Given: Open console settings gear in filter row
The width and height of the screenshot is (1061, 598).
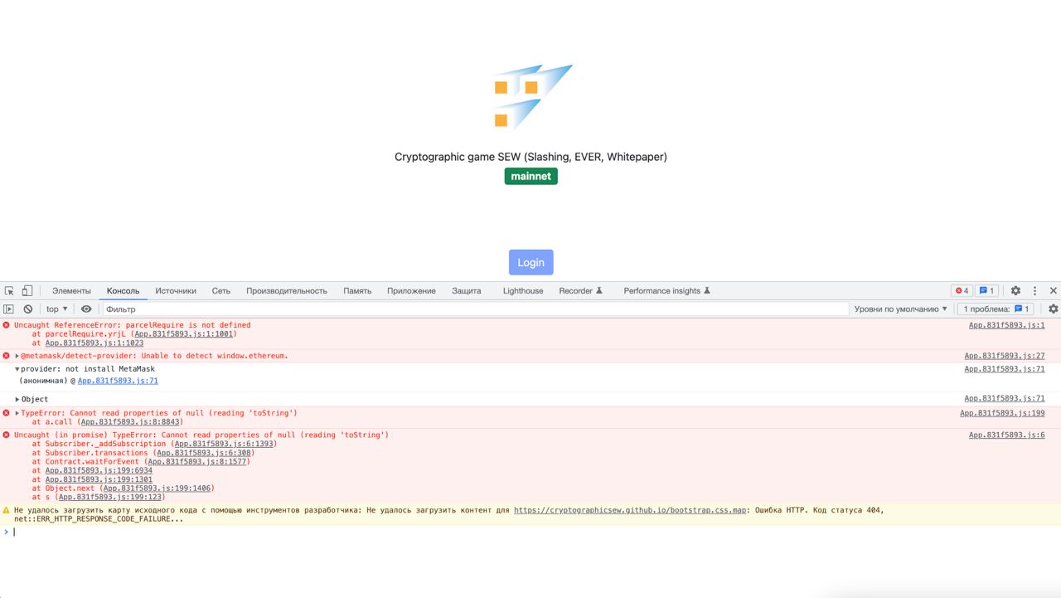Looking at the screenshot, I should [x=1053, y=309].
